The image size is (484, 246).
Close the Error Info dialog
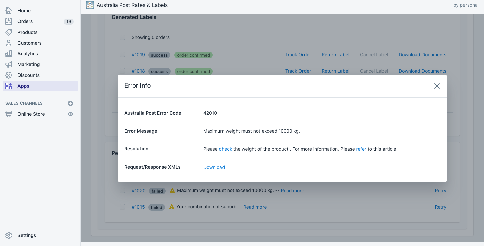(437, 86)
